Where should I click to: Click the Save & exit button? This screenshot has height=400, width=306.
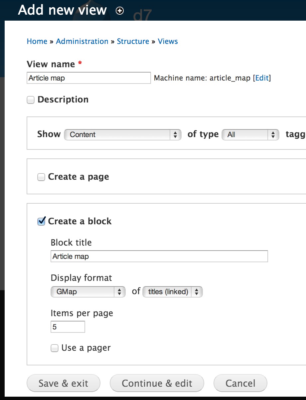click(x=63, y=383)
